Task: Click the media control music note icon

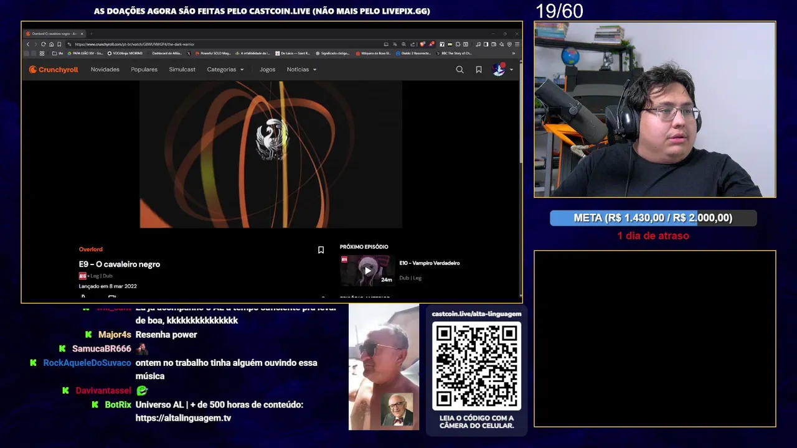Action: click(478, 44)
